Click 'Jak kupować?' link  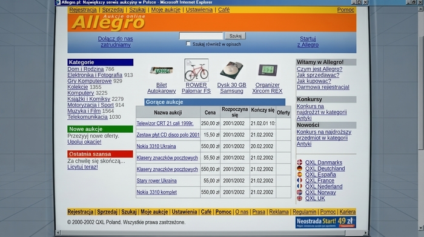[x=314, y=81]
